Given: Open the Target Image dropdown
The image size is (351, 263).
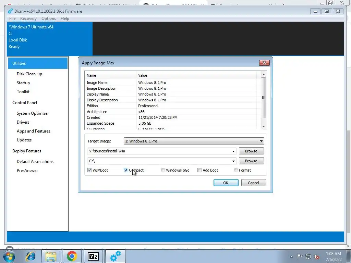Looking at the screenshot, I should pos(194,141).
